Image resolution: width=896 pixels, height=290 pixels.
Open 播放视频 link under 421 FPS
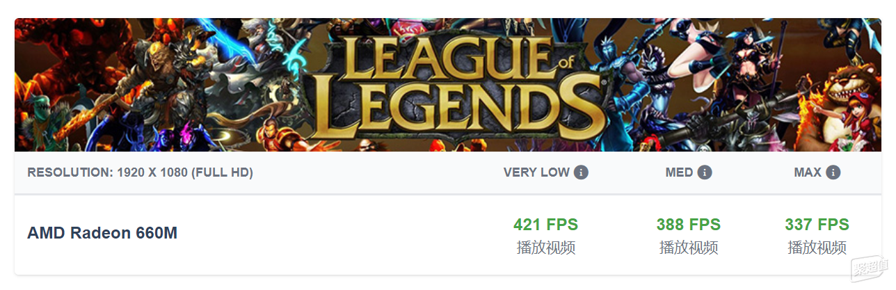click(x=546, y=248)
